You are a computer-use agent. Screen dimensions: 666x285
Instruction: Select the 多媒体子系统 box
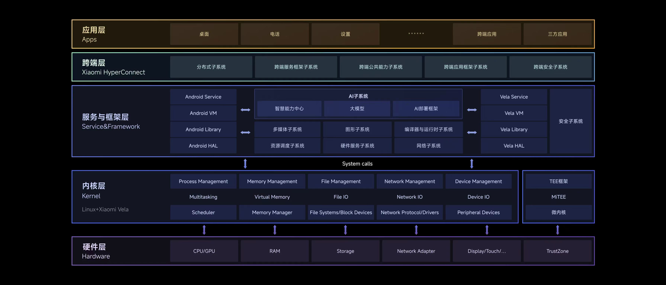pos(287,129)
